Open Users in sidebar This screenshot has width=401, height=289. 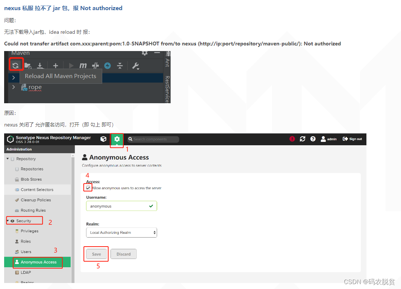[x=26, y=252]
